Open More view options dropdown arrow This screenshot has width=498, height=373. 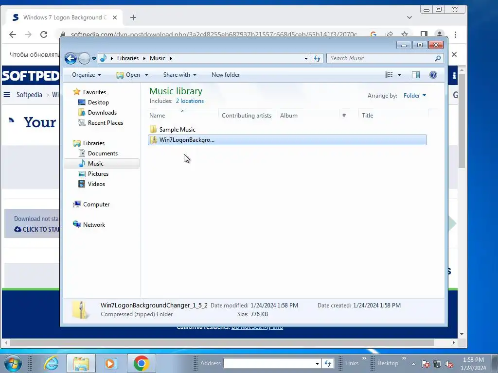pos(399,75)
